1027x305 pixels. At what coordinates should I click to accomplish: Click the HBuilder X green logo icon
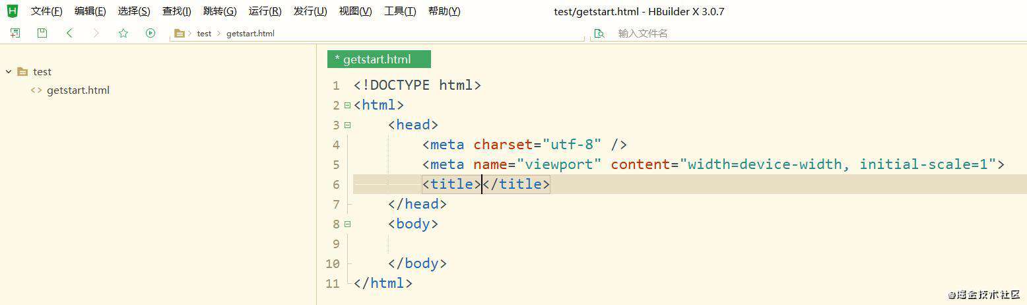(x=12, y=11)
